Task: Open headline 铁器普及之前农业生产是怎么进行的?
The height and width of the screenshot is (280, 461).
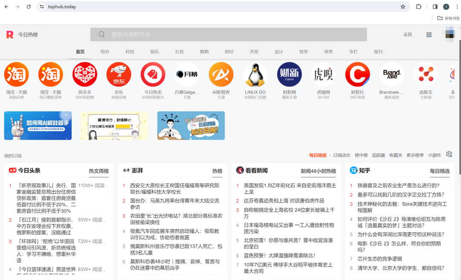Action: [398, 185]
